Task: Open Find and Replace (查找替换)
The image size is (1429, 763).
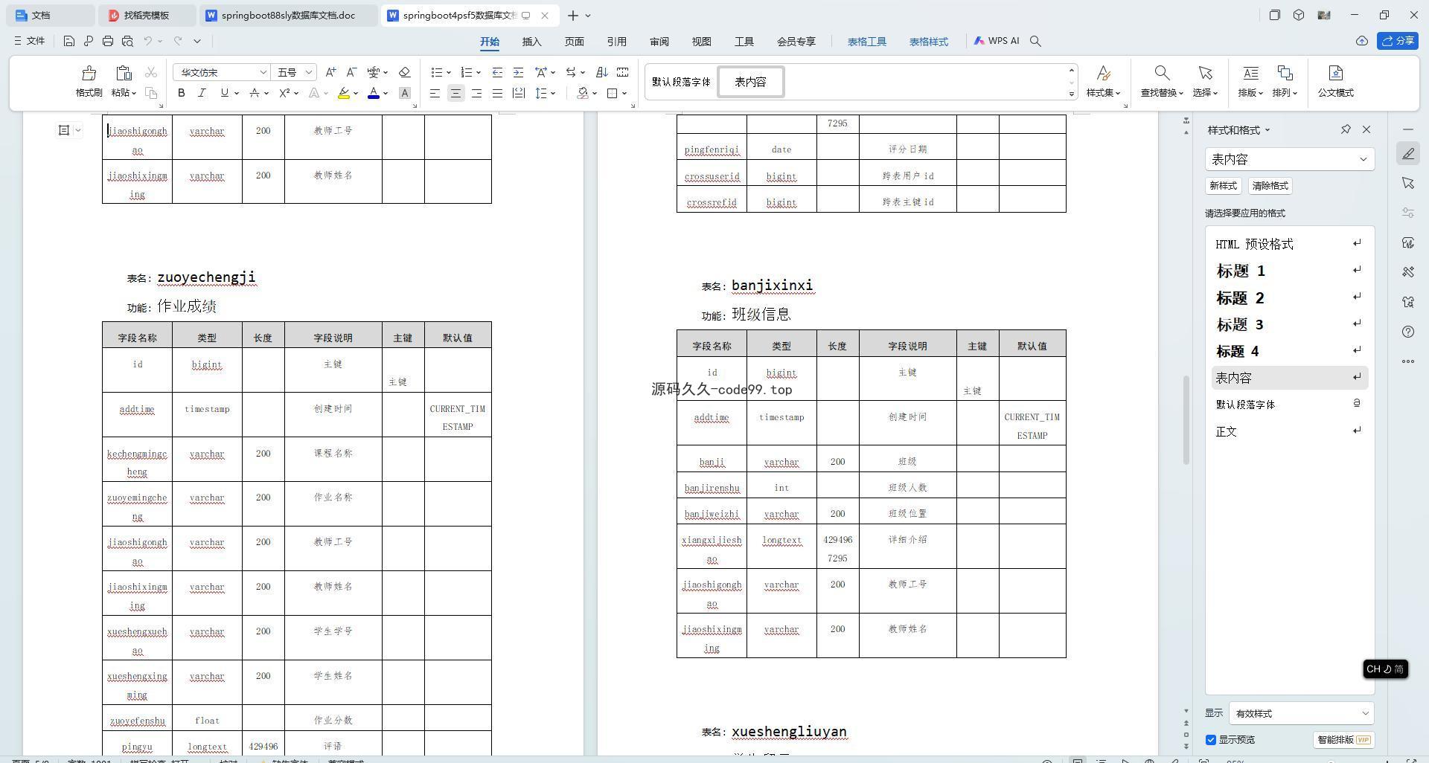Action: click(x=1161, y=81)
